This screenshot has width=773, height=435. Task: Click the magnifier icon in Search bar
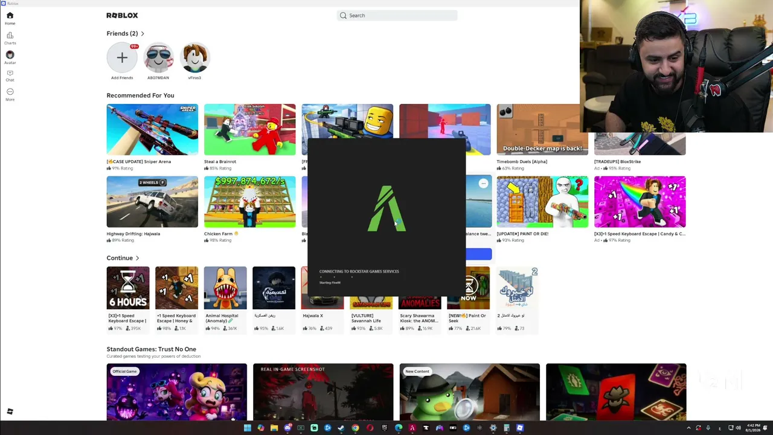pos(343,15)
